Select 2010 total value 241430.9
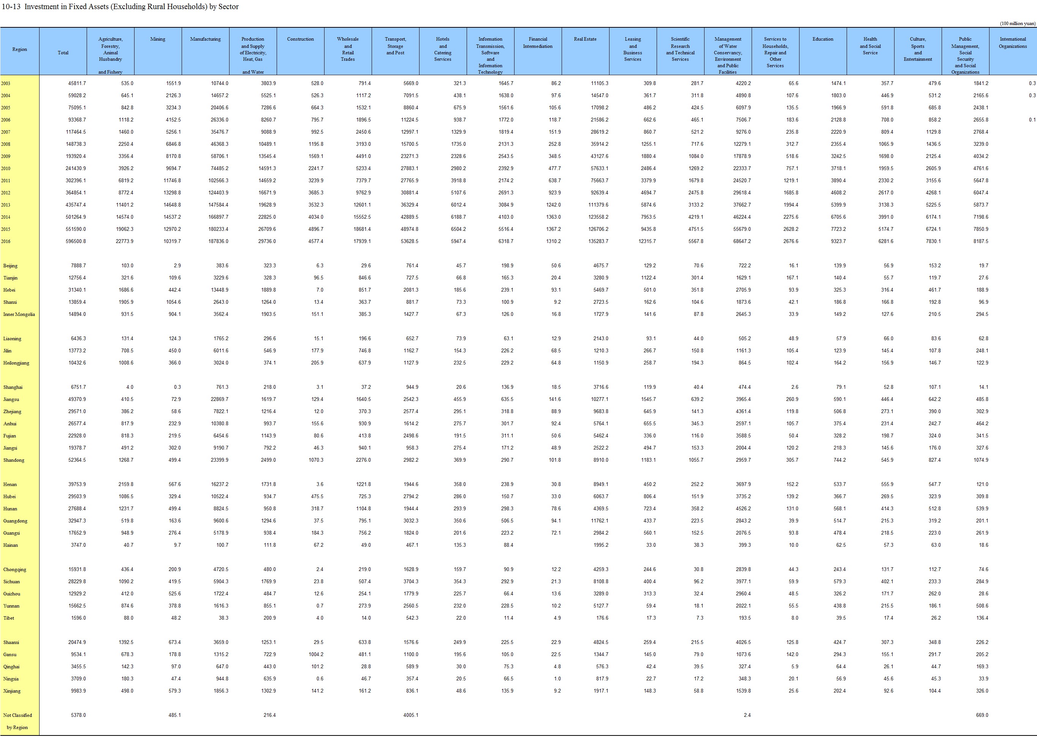 76,169
